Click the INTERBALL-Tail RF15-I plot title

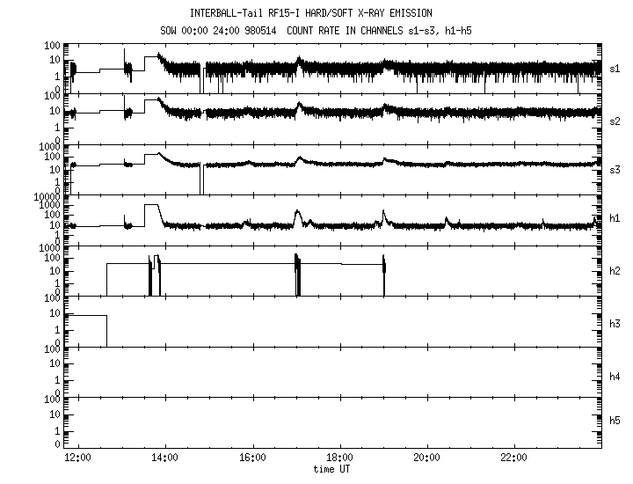click(310, 13)
